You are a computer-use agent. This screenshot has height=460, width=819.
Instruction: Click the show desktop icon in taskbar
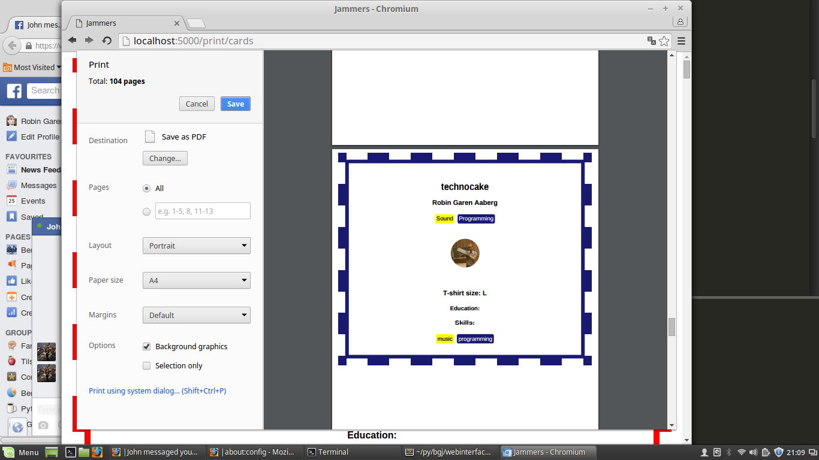point(52,452)
